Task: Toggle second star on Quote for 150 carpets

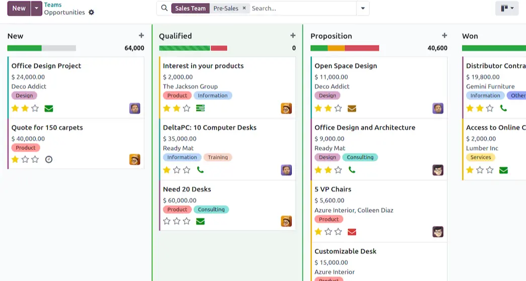Action: pos(25,159)
